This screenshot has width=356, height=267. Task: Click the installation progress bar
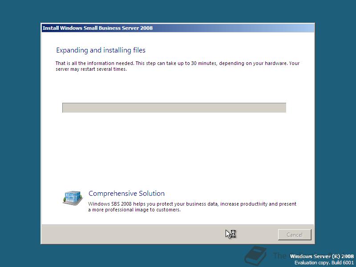[x=174, y=108]
